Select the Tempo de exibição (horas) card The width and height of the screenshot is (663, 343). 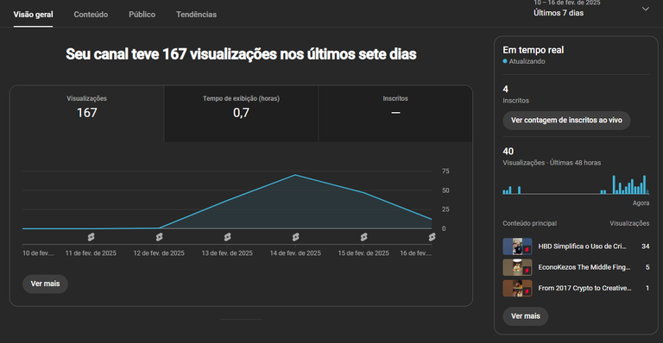[241, 114]
